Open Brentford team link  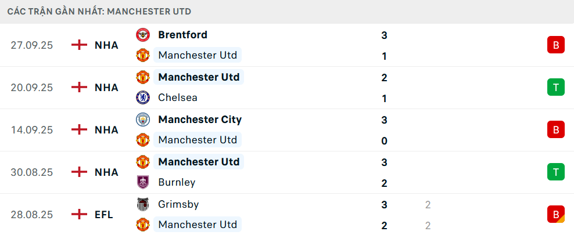tap(182, 35)
